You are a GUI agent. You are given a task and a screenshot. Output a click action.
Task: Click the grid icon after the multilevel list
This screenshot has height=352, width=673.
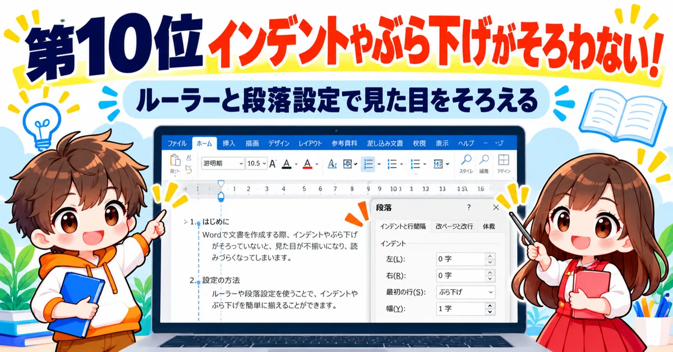tap(439, 164)
